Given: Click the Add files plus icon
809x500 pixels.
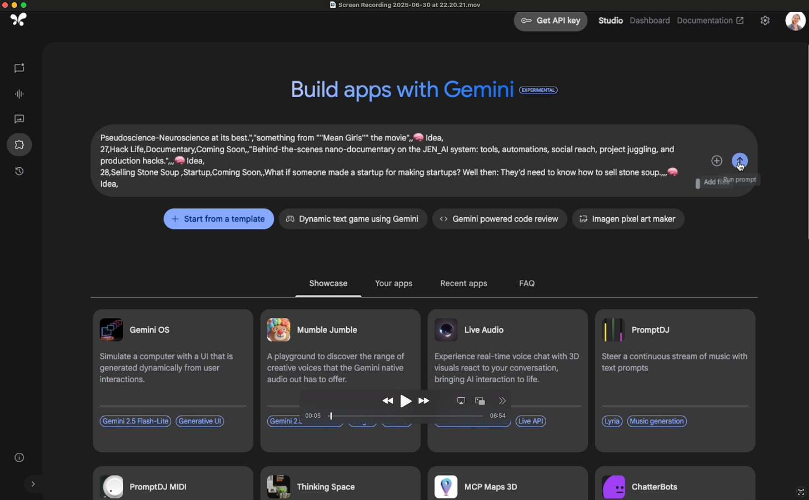Looking at the screenshot, I should click(x=717, y=161).
